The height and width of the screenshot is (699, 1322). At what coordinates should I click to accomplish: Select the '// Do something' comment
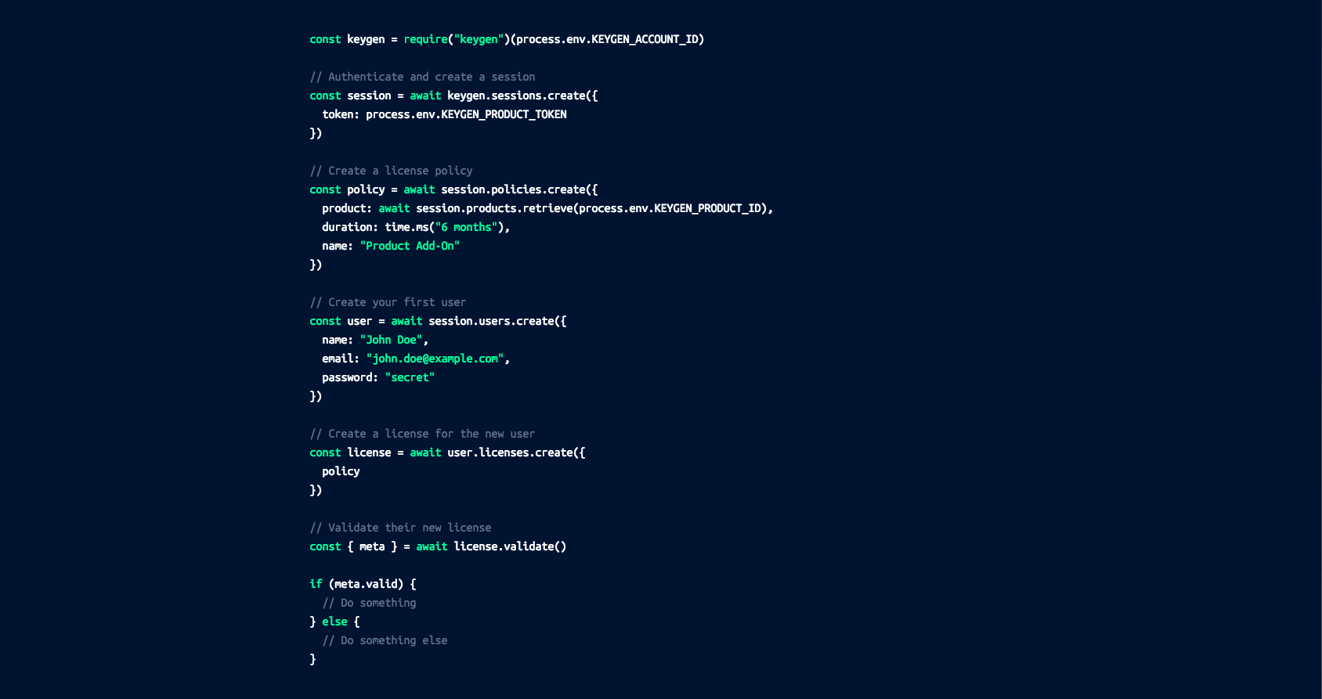[x=369, y=603]
